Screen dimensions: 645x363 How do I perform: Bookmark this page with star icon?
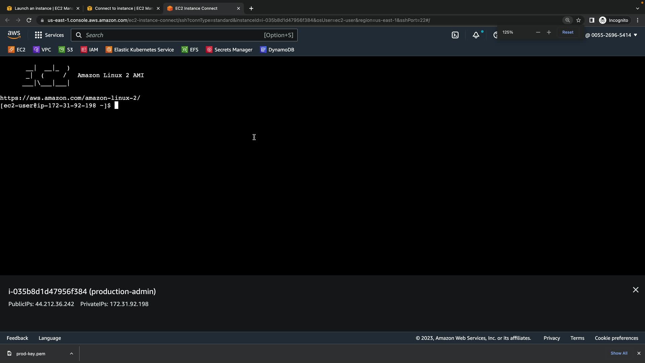tap(578, 20)
